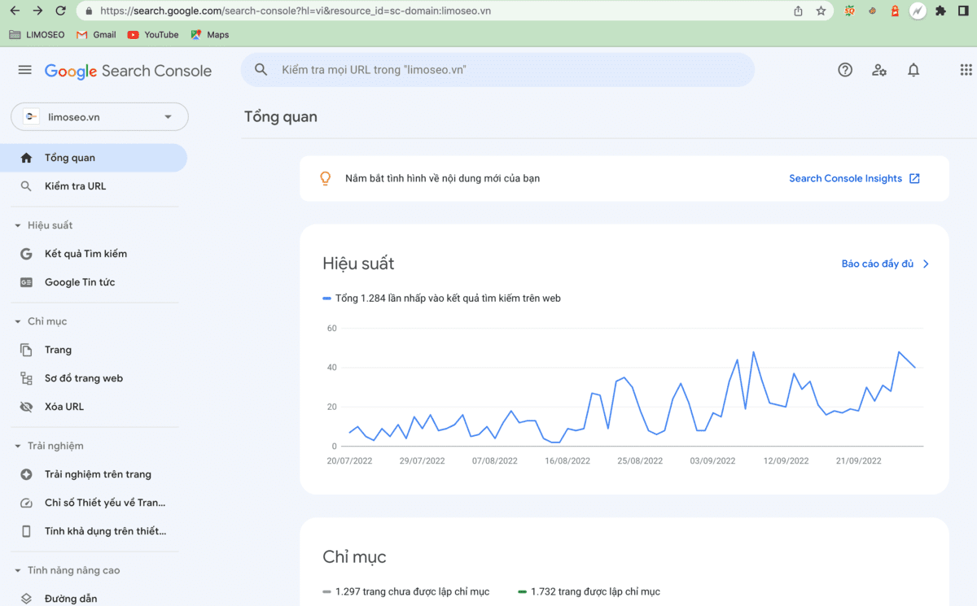Viewport: 977px width, 606px height.
Task: Click the 21/09/2022 chart date label
Action: 859,460
